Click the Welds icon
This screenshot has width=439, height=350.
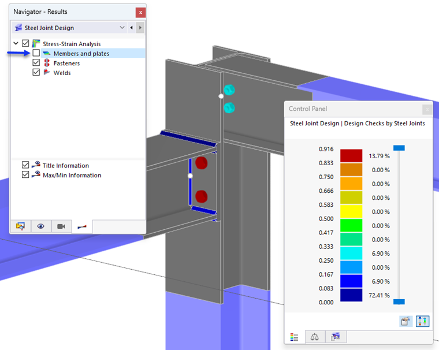[x=46, y=72]
